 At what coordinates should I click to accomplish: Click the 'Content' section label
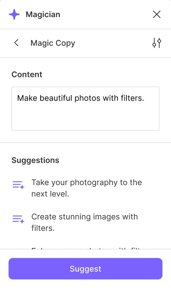point(27,74)
